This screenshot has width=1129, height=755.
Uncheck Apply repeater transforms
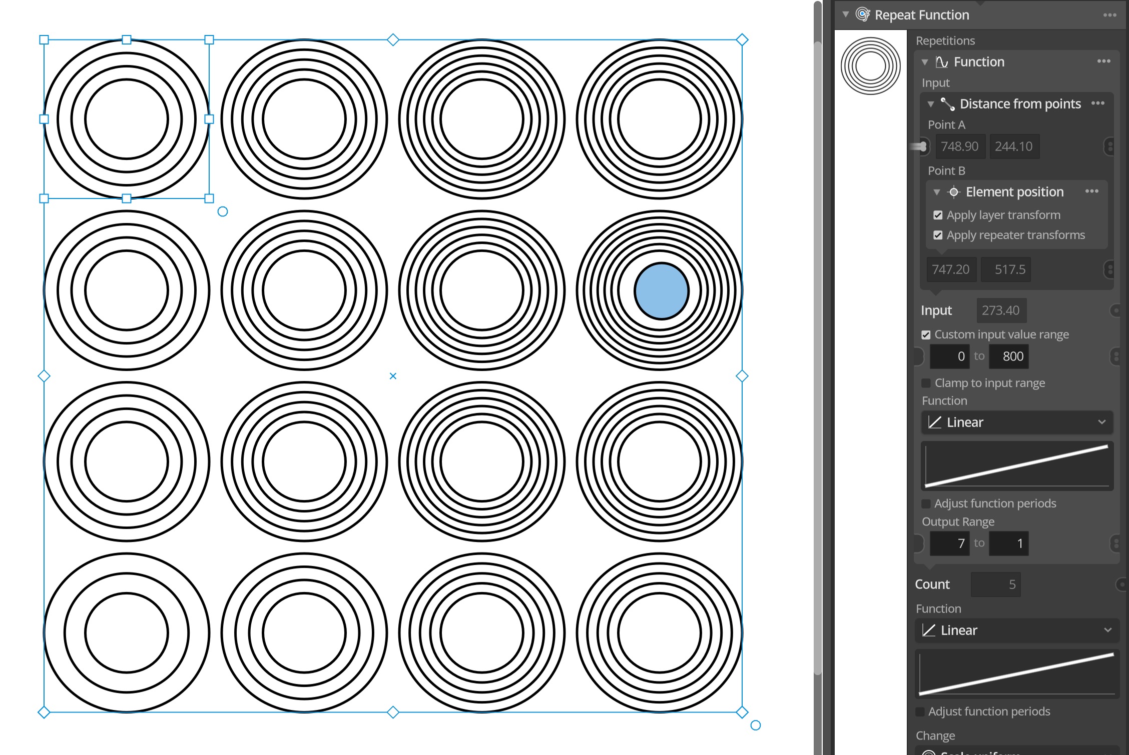coord(938,235)
